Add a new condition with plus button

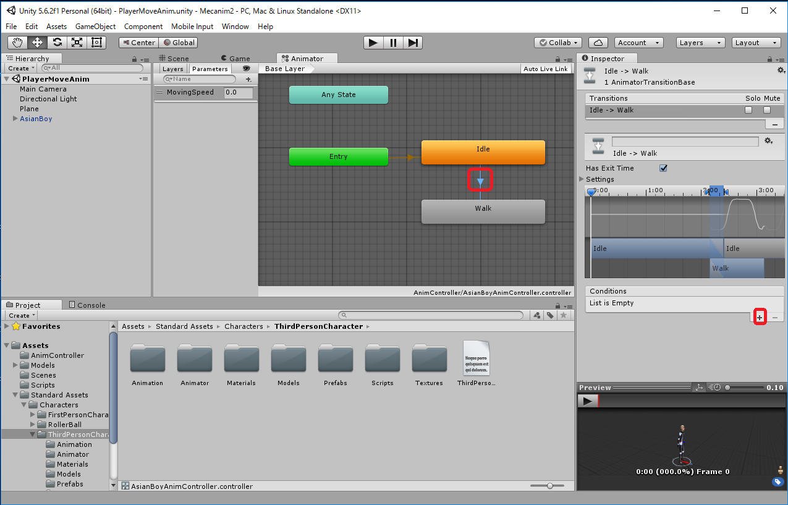click(x=760, y=317)
